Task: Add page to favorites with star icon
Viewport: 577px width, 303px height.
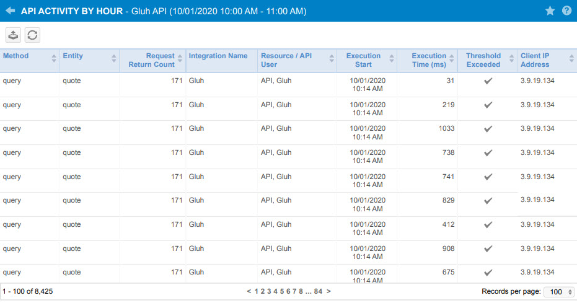Action: coord(550,11)
